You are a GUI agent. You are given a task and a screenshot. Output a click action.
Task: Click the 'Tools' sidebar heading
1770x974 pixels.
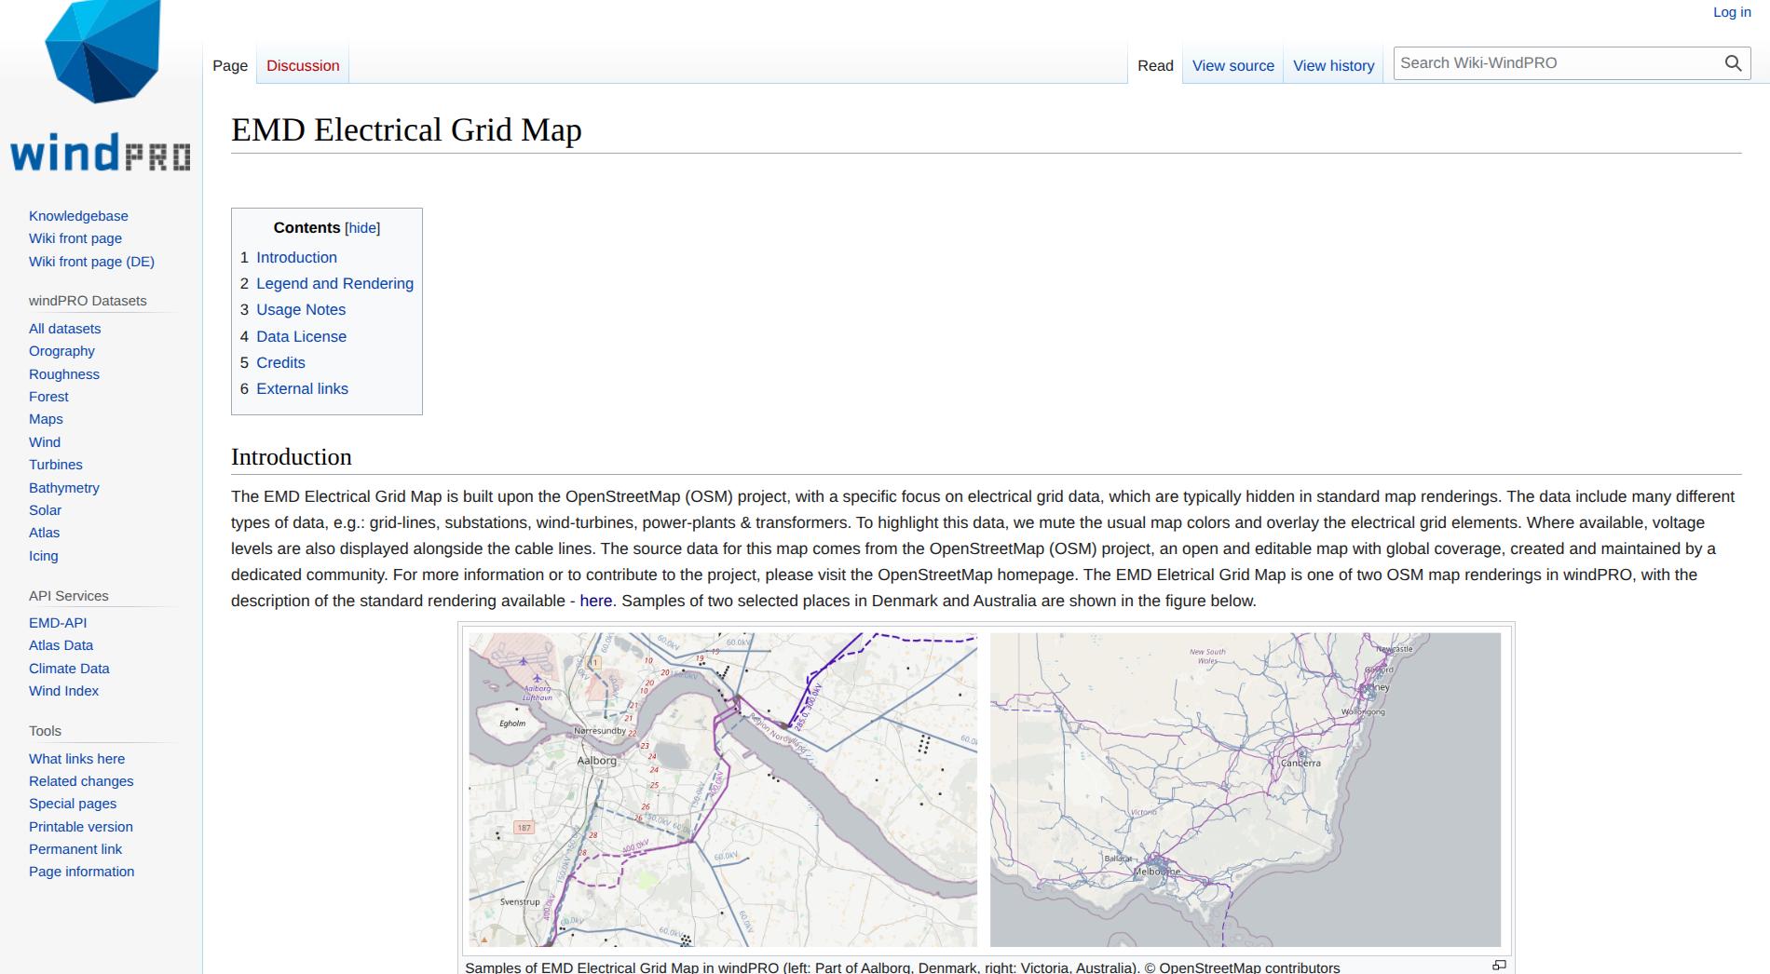point(45,731)
